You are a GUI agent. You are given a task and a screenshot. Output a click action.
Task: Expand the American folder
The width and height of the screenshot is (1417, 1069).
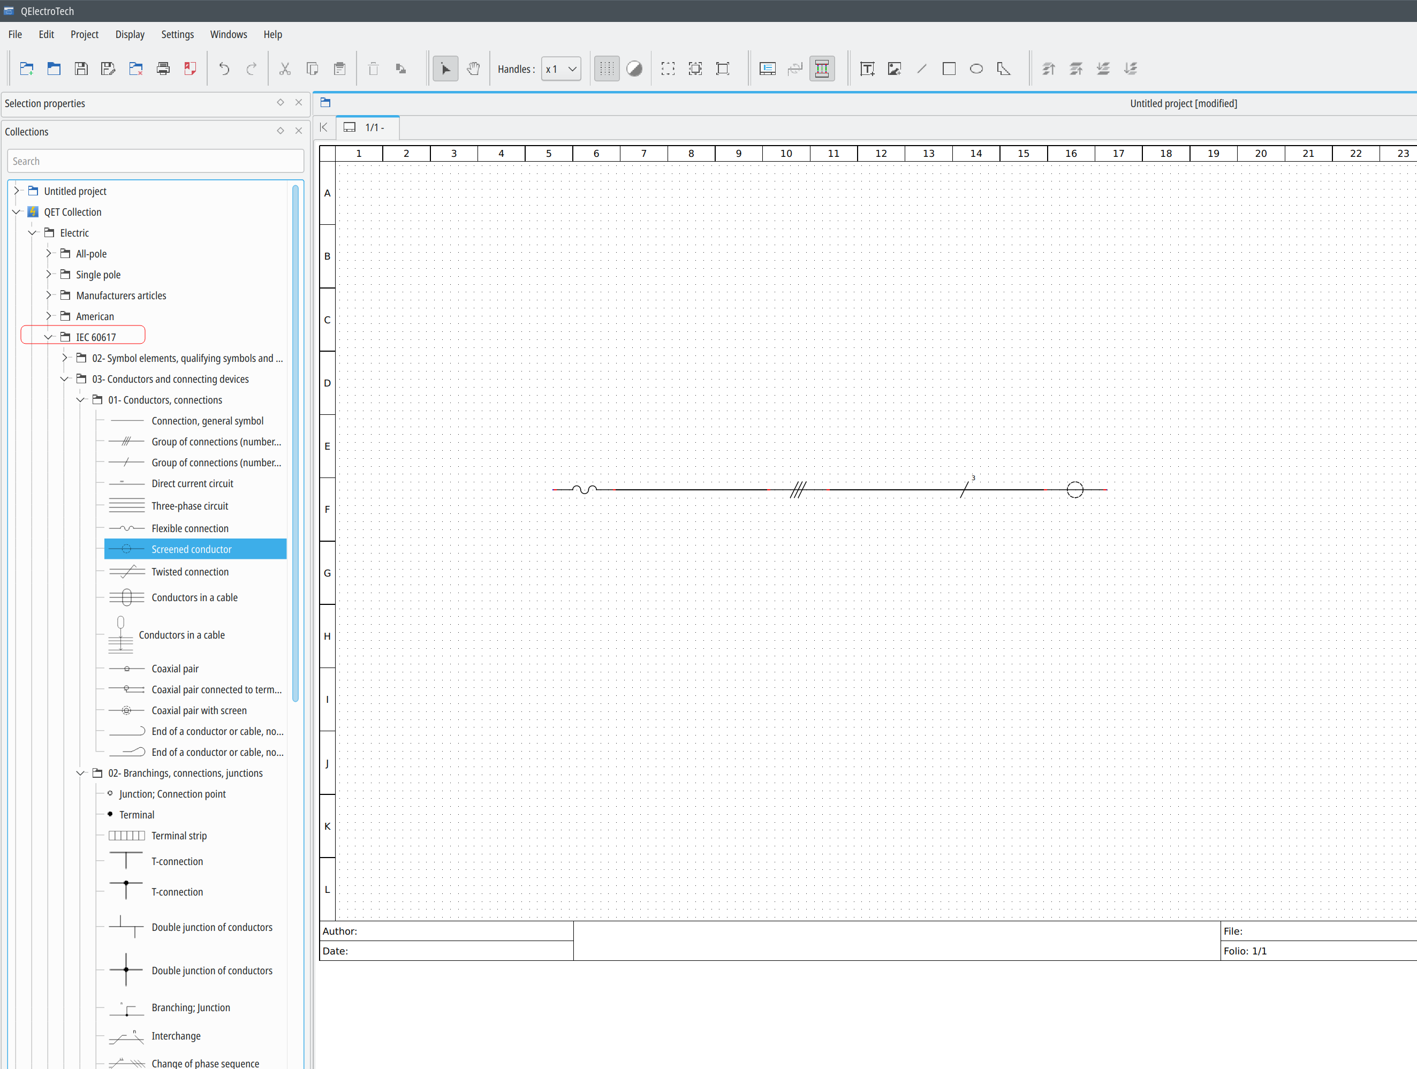click(x=49, y=316)
